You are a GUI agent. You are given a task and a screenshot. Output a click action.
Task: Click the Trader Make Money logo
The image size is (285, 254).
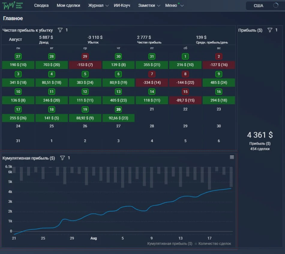pyautogui.click(x=12, y=5)
